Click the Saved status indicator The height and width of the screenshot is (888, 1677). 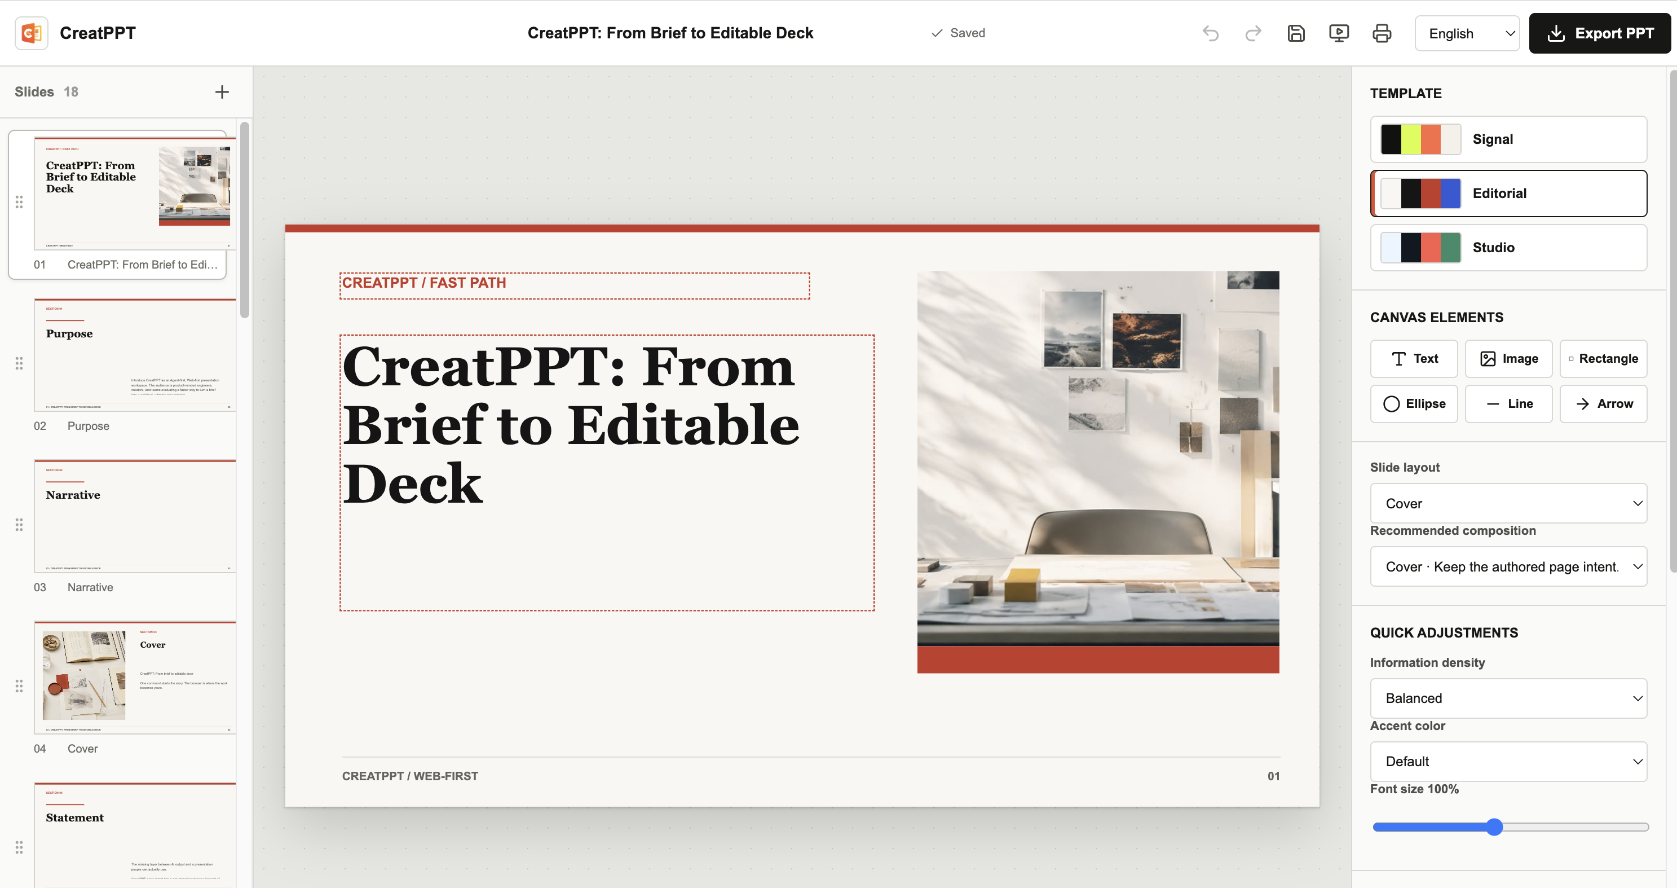click(x=957, y=33)
